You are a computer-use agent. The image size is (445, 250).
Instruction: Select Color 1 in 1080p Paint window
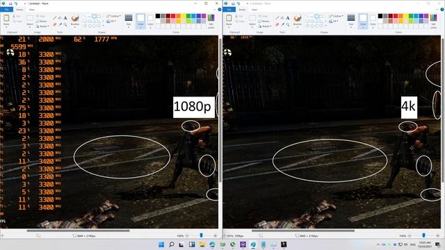(x=140, y=22)
